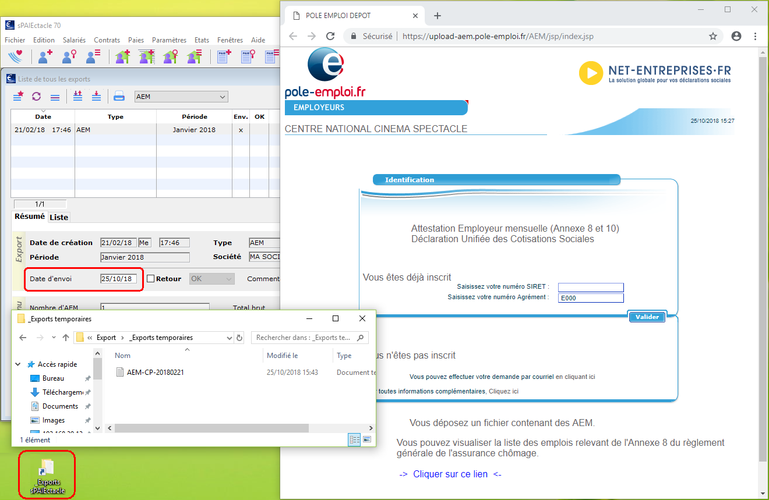Select the Janvier 2018 export row
The image size is (769, 500).
click(x=145, y=130)
